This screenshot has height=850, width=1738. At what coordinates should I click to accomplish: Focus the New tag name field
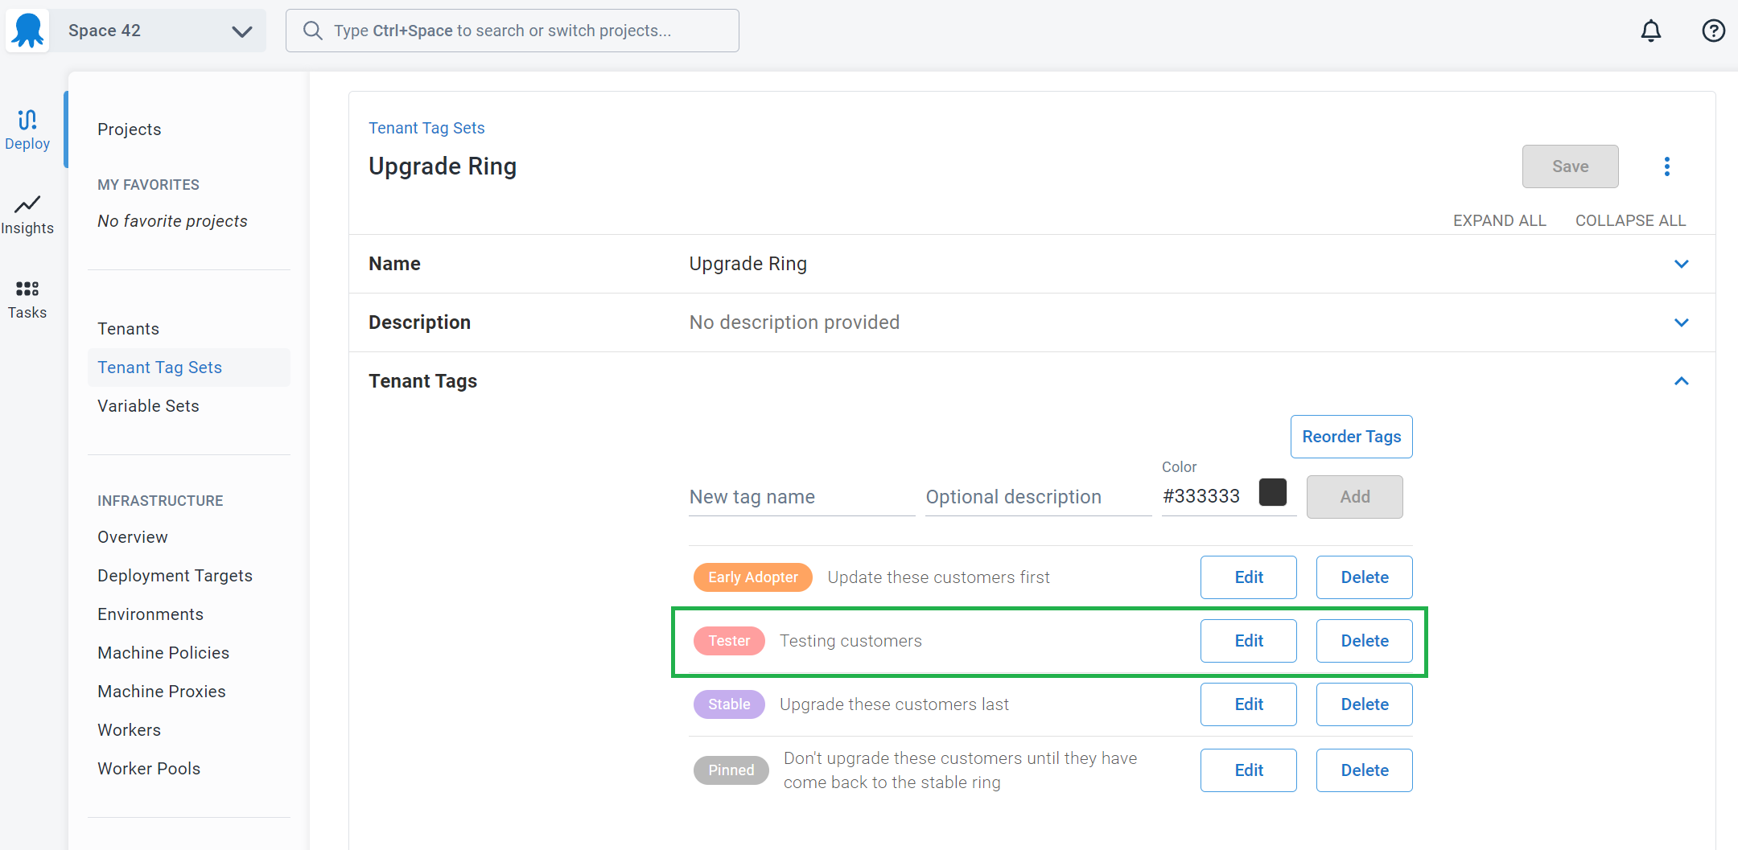coord(801,497)
